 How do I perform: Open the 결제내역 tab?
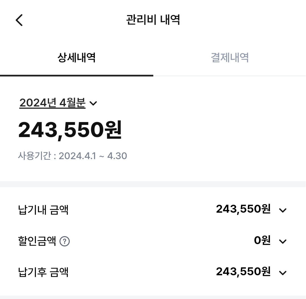pos(229,58)
